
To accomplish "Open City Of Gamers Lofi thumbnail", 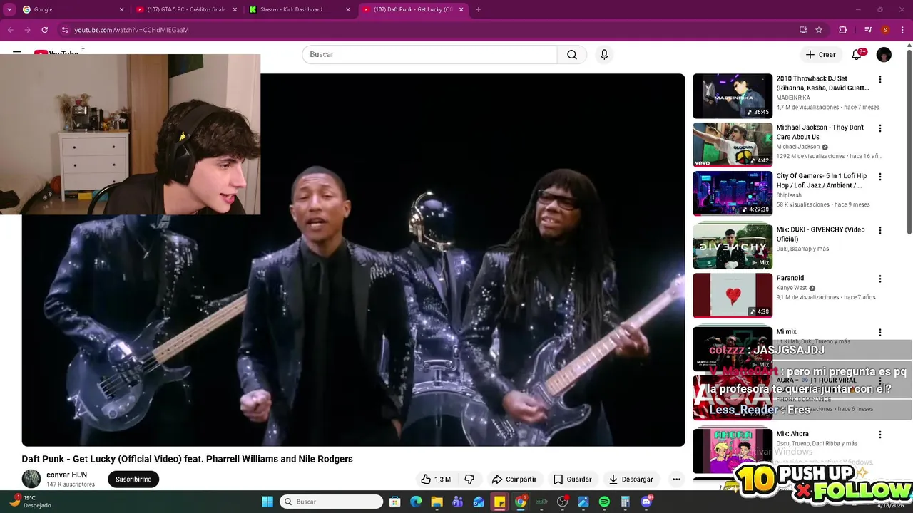I will (x=733, y=193).
